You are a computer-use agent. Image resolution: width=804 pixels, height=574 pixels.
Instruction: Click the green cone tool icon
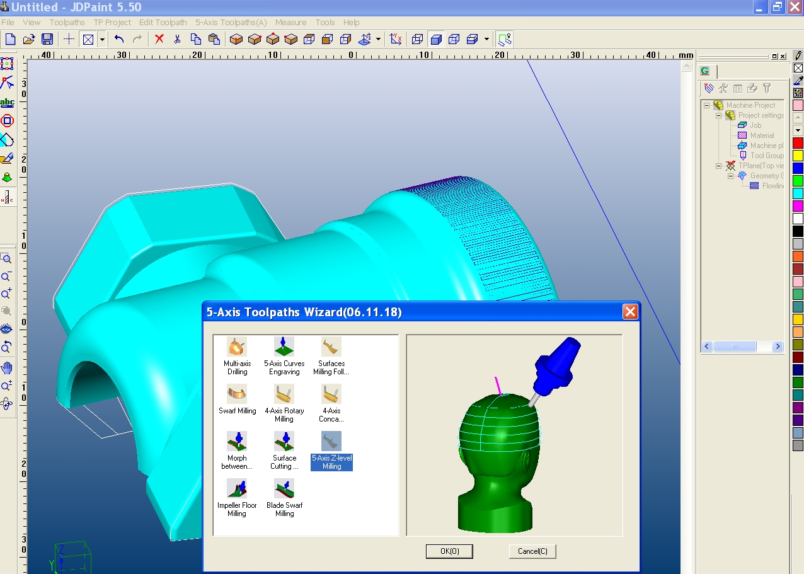pos(7,177)
